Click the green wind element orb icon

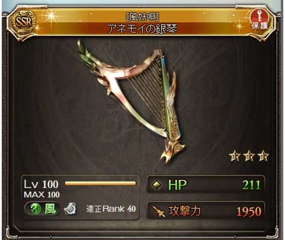pos(36,209)
